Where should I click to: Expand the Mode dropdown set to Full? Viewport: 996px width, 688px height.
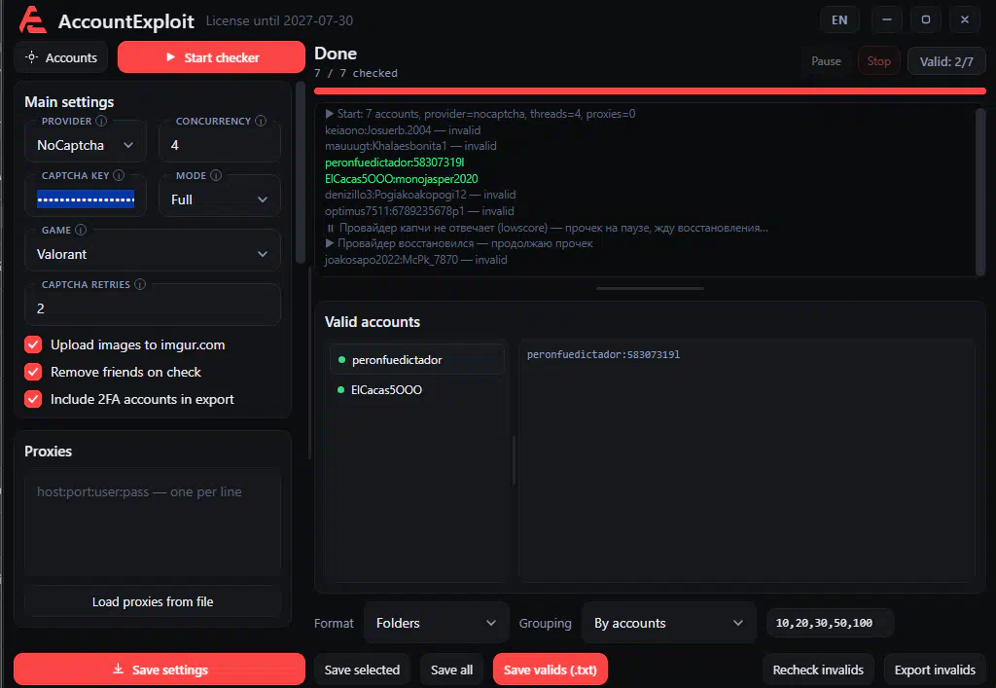(219, 199)
